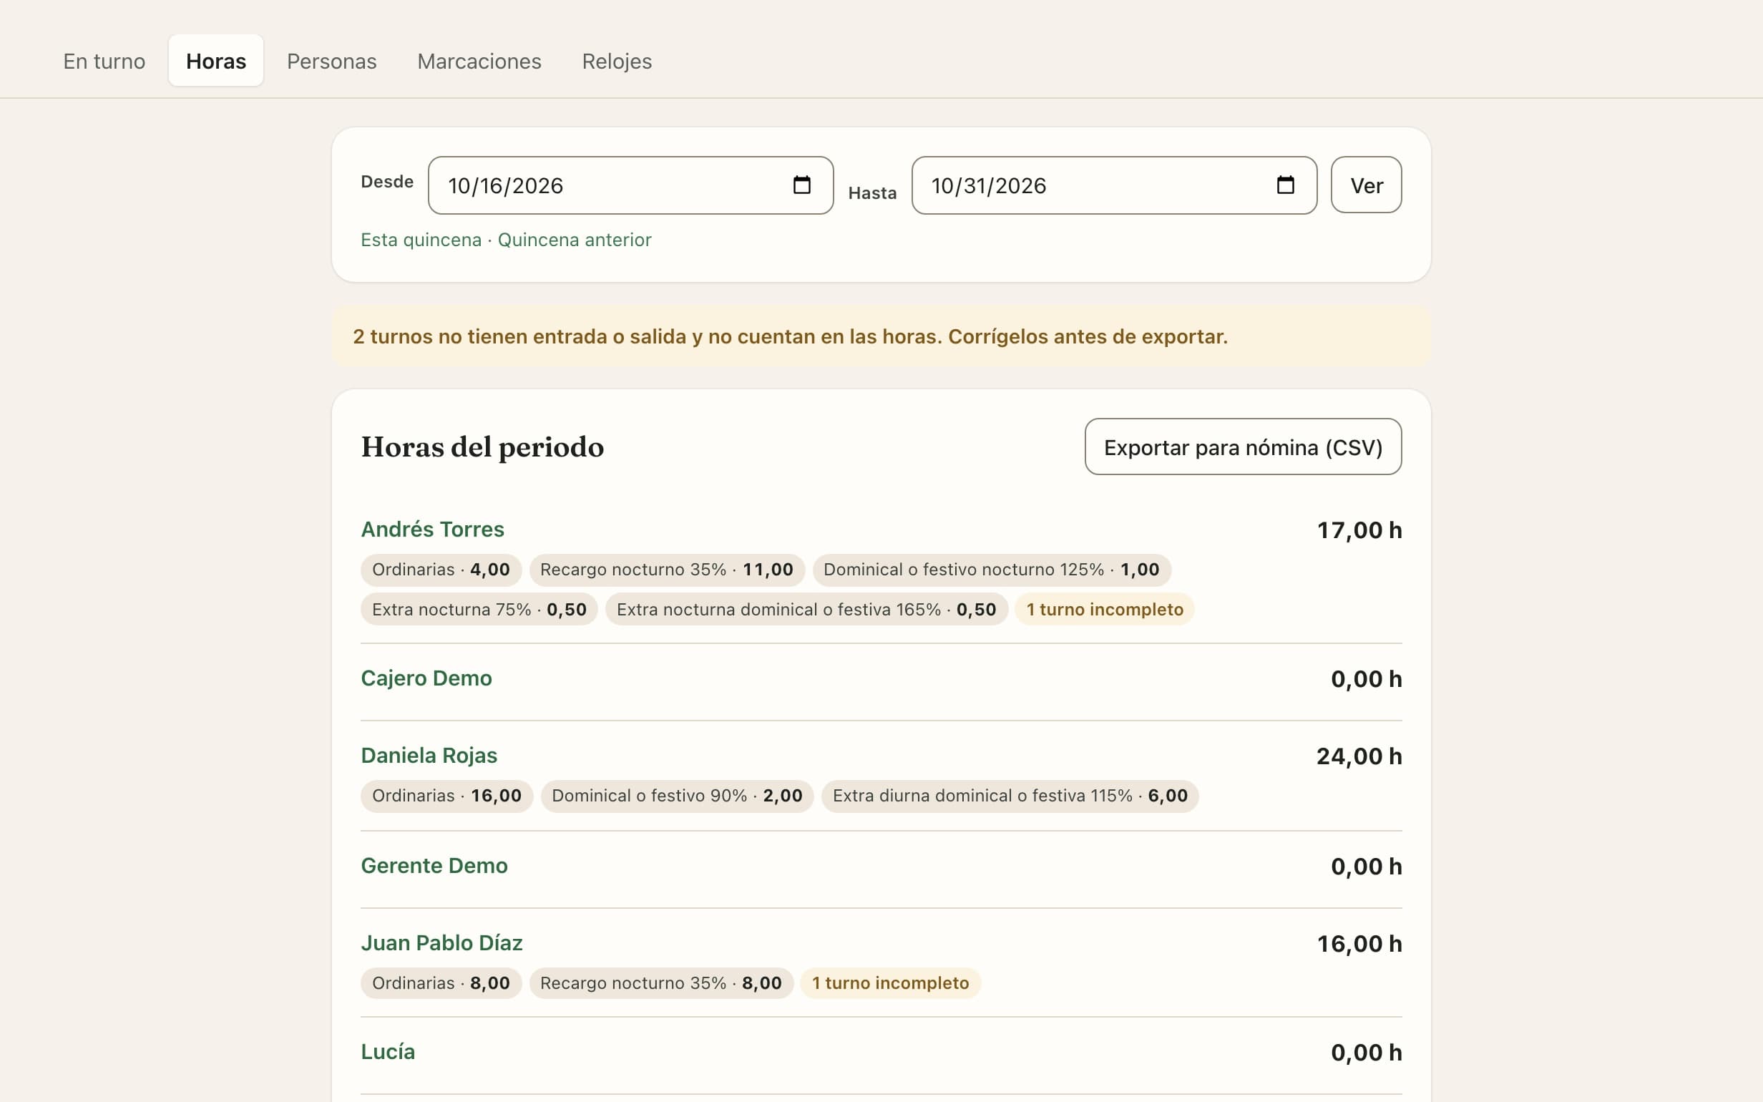This screenshot has width=1763, height=1102.
Task: Click 'Extra nocturna dominical o festiva 165%' chip
Action: (806, 609)
